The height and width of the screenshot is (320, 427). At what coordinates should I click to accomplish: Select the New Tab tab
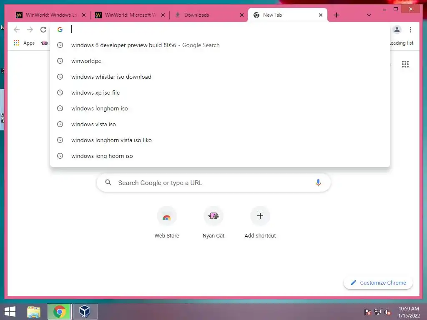coord(287,15)
